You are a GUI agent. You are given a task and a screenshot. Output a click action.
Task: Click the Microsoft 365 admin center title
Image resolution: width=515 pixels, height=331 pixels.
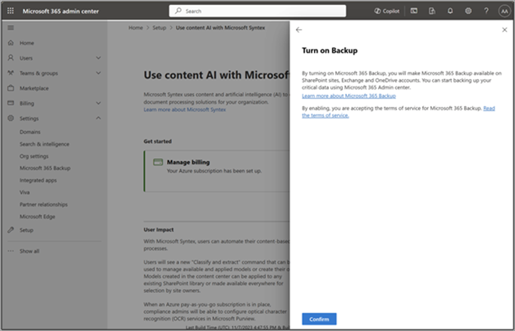[60, 11]
